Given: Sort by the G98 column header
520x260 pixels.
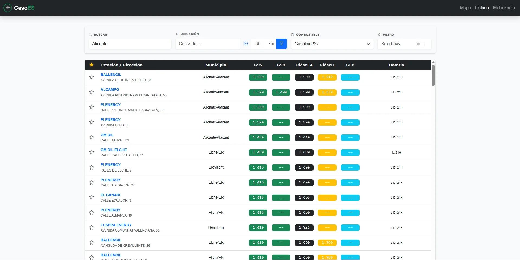Looking at the screenshot, I should [x=281, y=65].
